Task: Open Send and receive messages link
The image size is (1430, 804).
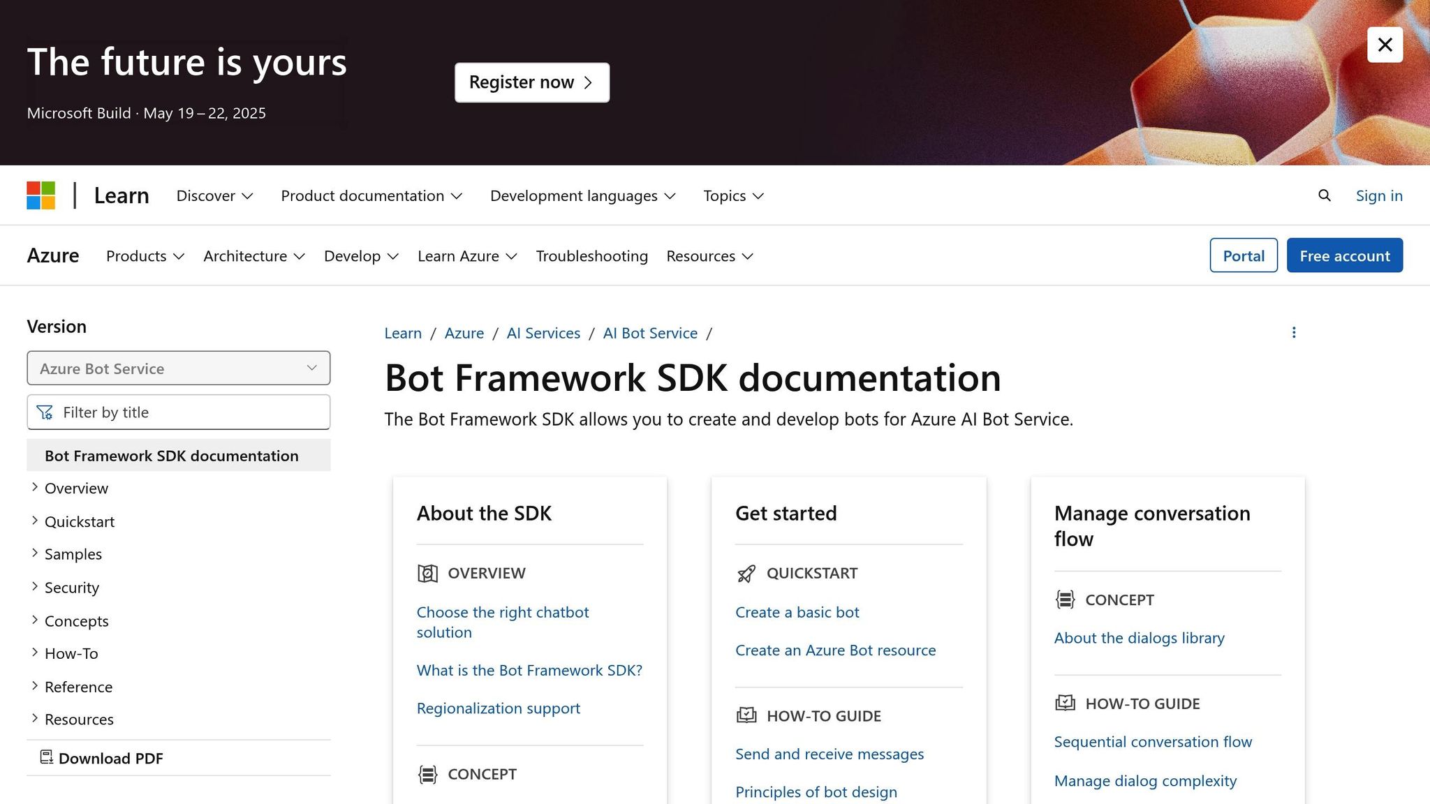Action: [x=830, y=754]
